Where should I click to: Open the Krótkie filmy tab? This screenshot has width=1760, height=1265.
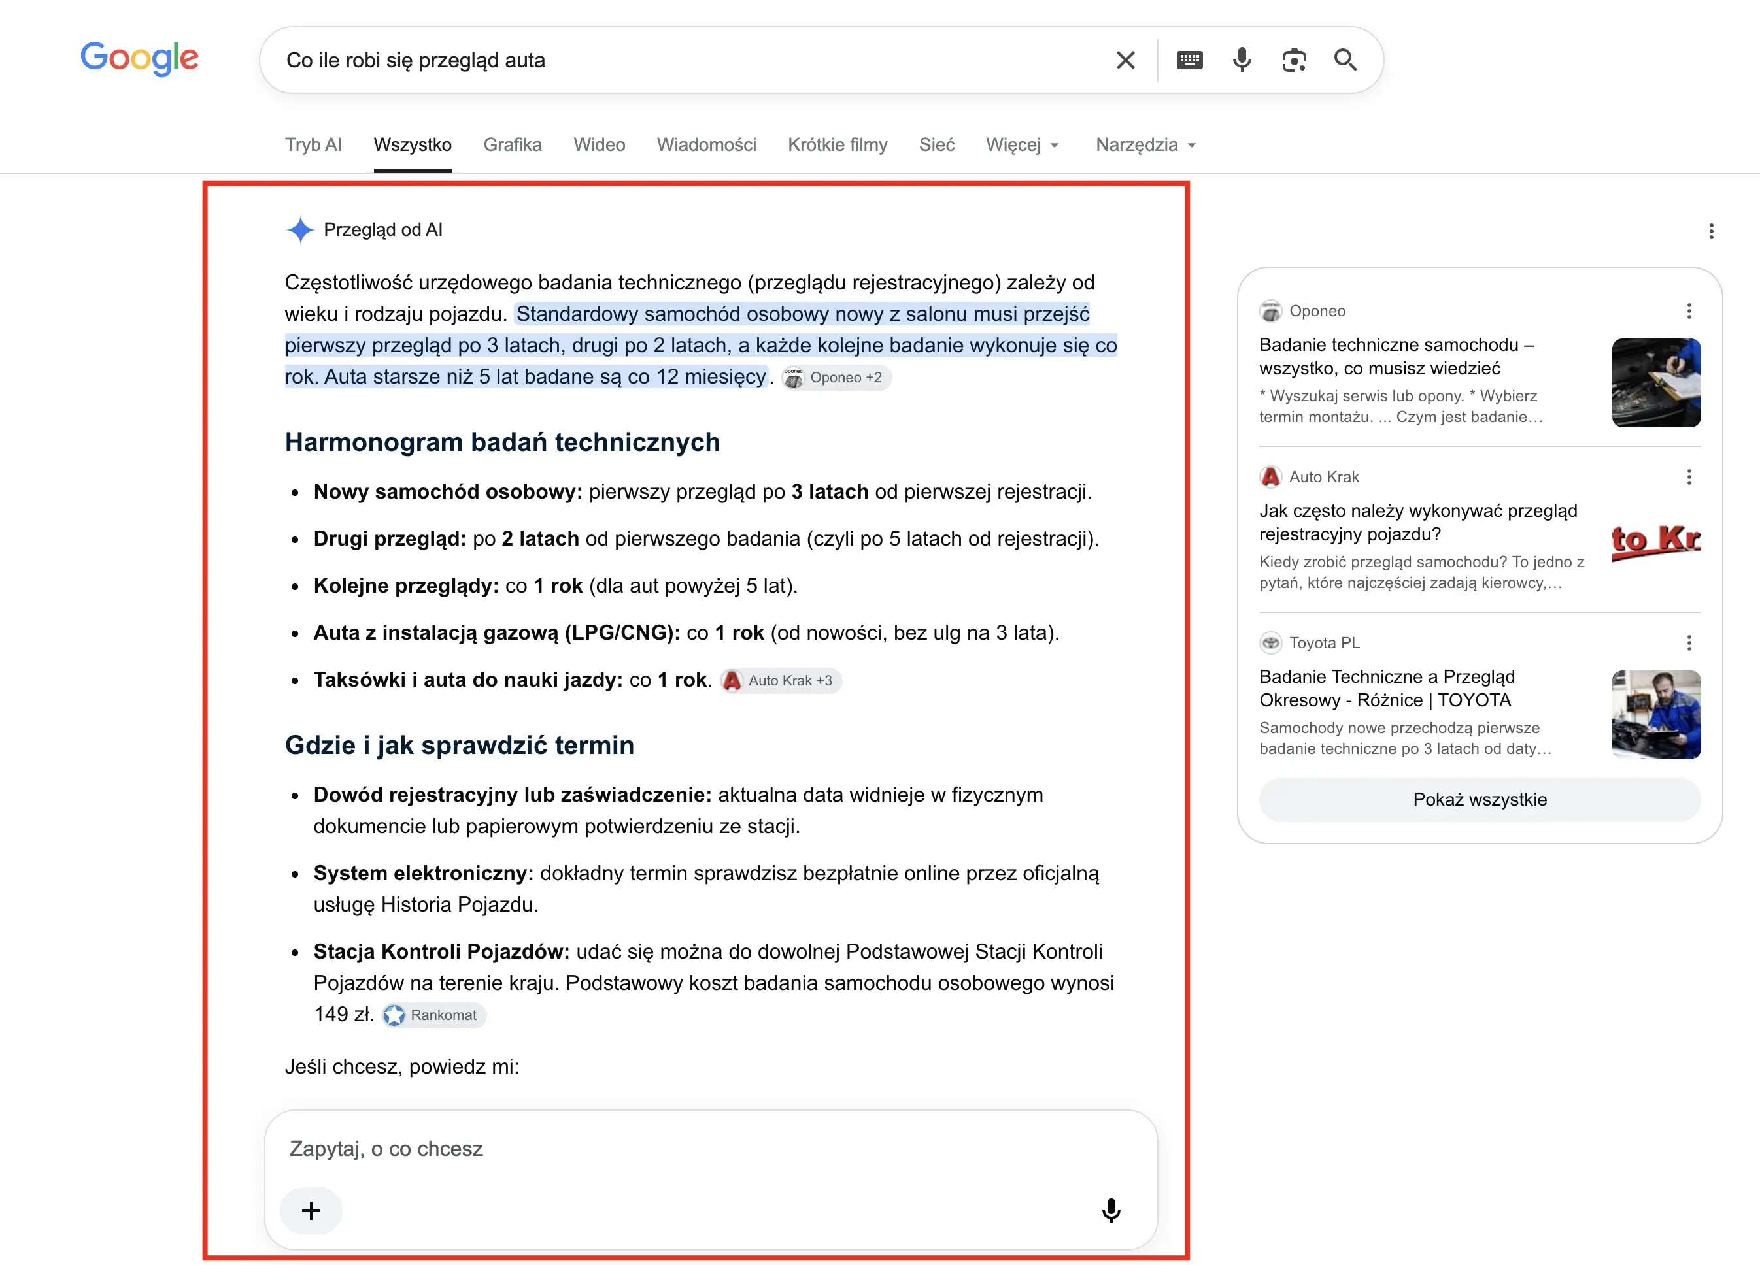[x=838, y=145]
